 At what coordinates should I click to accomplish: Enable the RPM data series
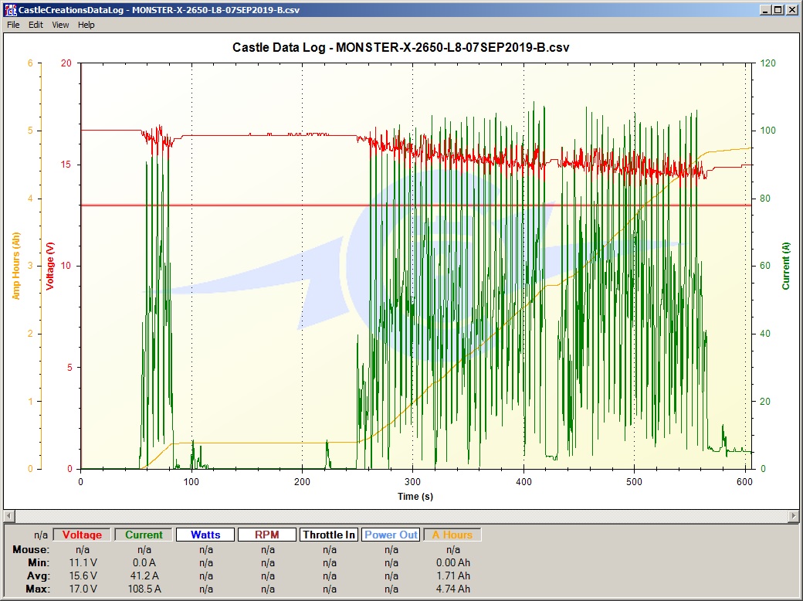coord(267,535)
